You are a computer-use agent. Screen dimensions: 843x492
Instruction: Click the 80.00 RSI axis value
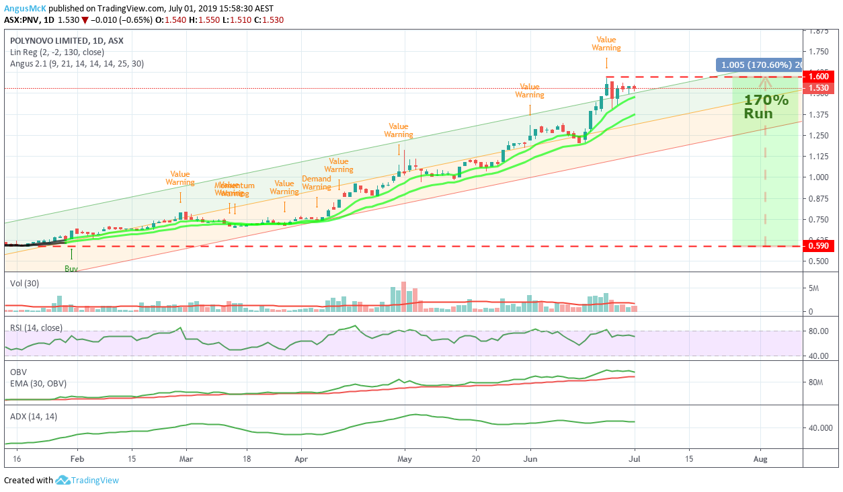pyautogui.click(x=818, y=331)
